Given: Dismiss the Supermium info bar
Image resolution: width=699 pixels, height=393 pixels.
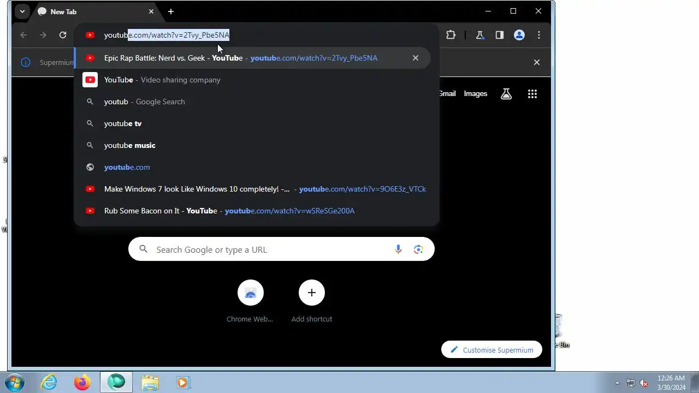Looking at the screenshot, I should [x=537, y=62].
